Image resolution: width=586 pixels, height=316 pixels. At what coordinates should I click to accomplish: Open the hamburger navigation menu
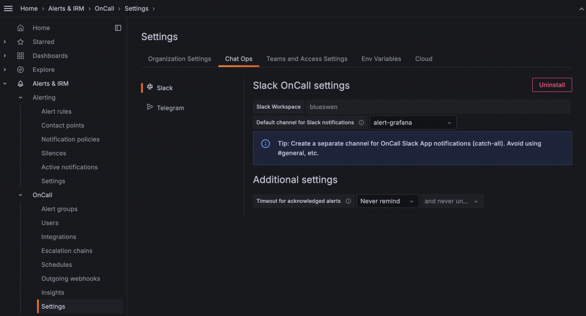pos(8,8)
